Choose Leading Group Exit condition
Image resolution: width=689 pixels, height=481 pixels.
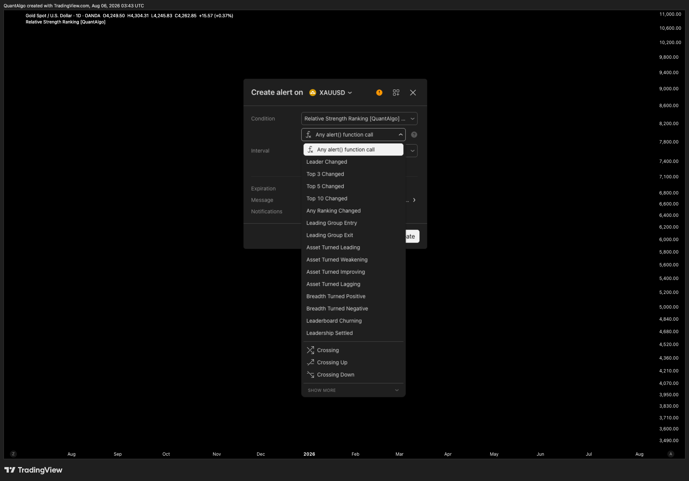(x=353, y=235)
